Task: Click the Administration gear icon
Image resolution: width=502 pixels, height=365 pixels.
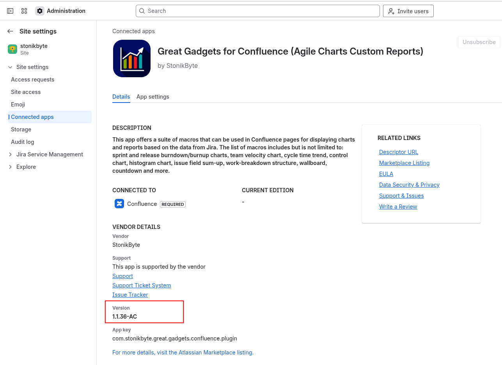Action: coord(40,11)
